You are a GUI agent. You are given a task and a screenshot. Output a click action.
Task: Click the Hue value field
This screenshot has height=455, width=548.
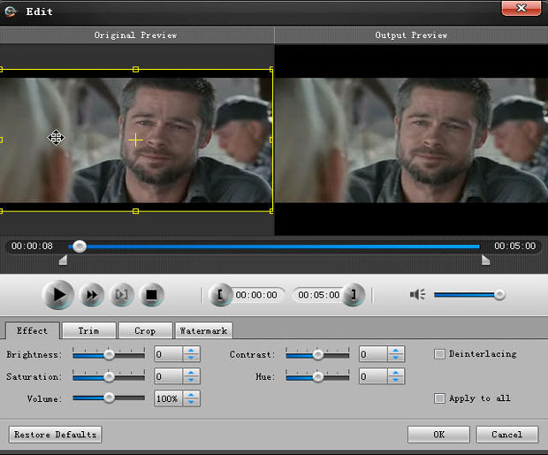(373, 376)
